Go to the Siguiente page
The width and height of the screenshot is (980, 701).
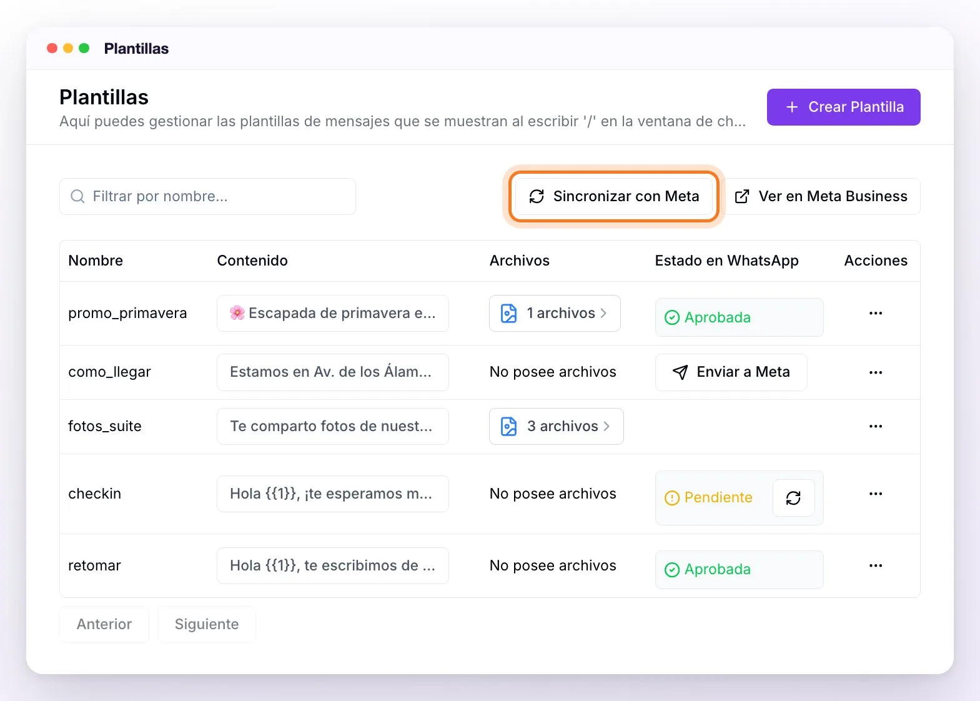point(207,624)
